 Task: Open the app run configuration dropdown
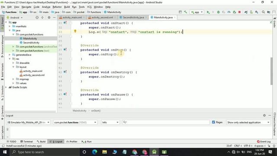(196, 12)
